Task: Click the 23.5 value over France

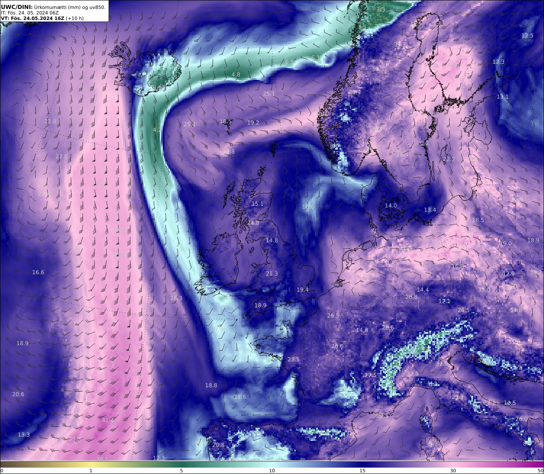Action: [294, 360]
